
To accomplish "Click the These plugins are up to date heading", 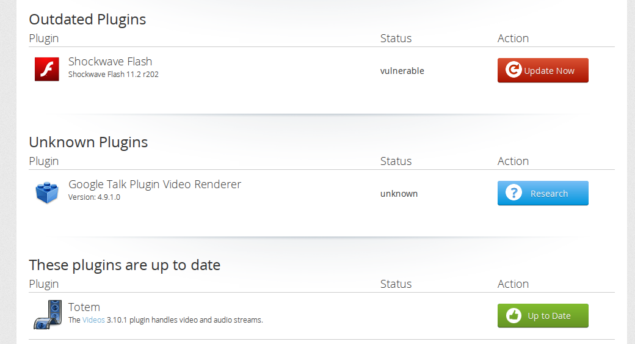I will 125,265.
